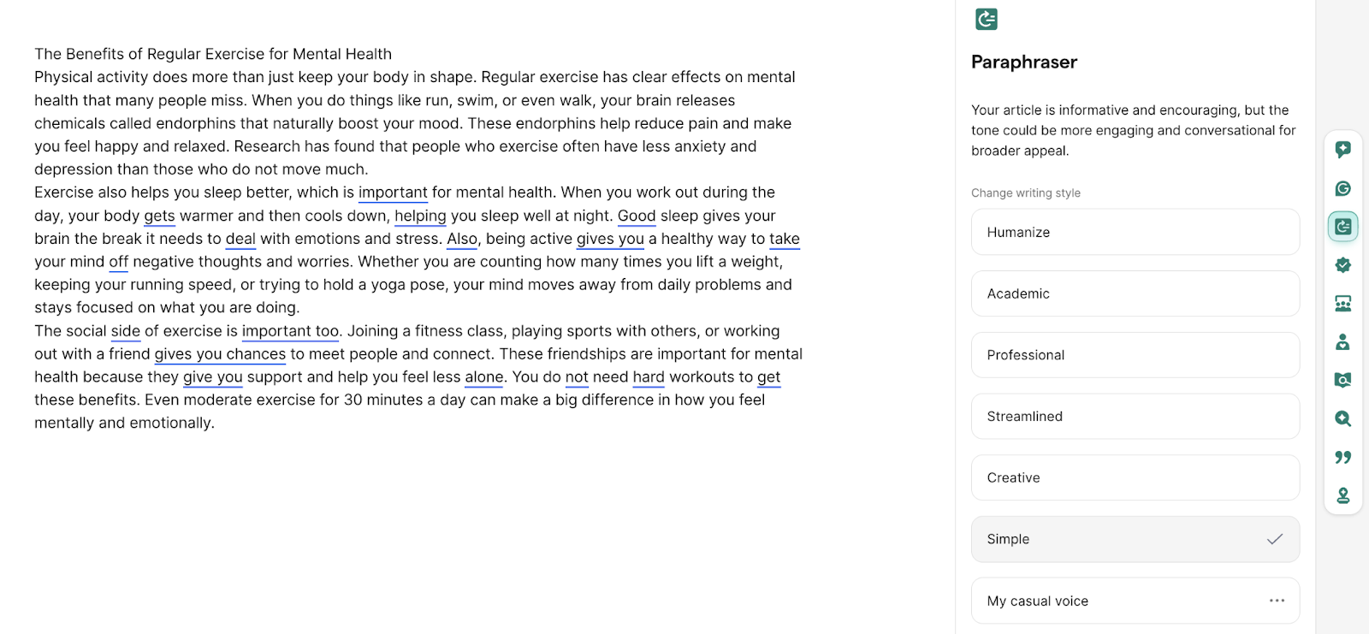Open the stamp icon at sidebar bottom
Screen dimensions: 1369x634
[1342, 495]
